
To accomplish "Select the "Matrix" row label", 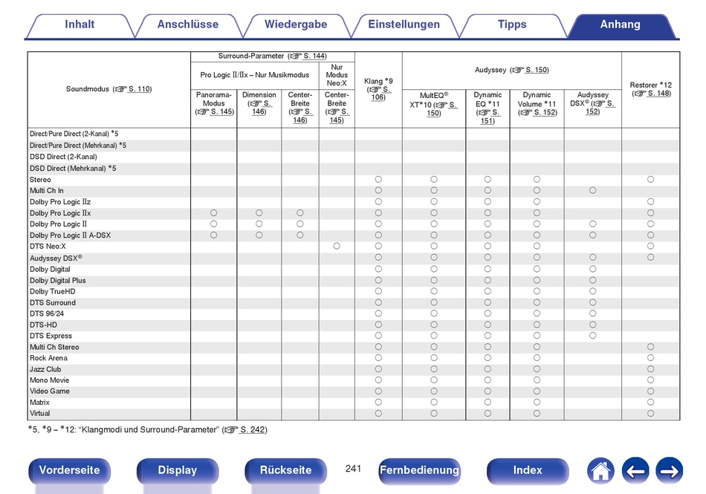I will 39,403.
